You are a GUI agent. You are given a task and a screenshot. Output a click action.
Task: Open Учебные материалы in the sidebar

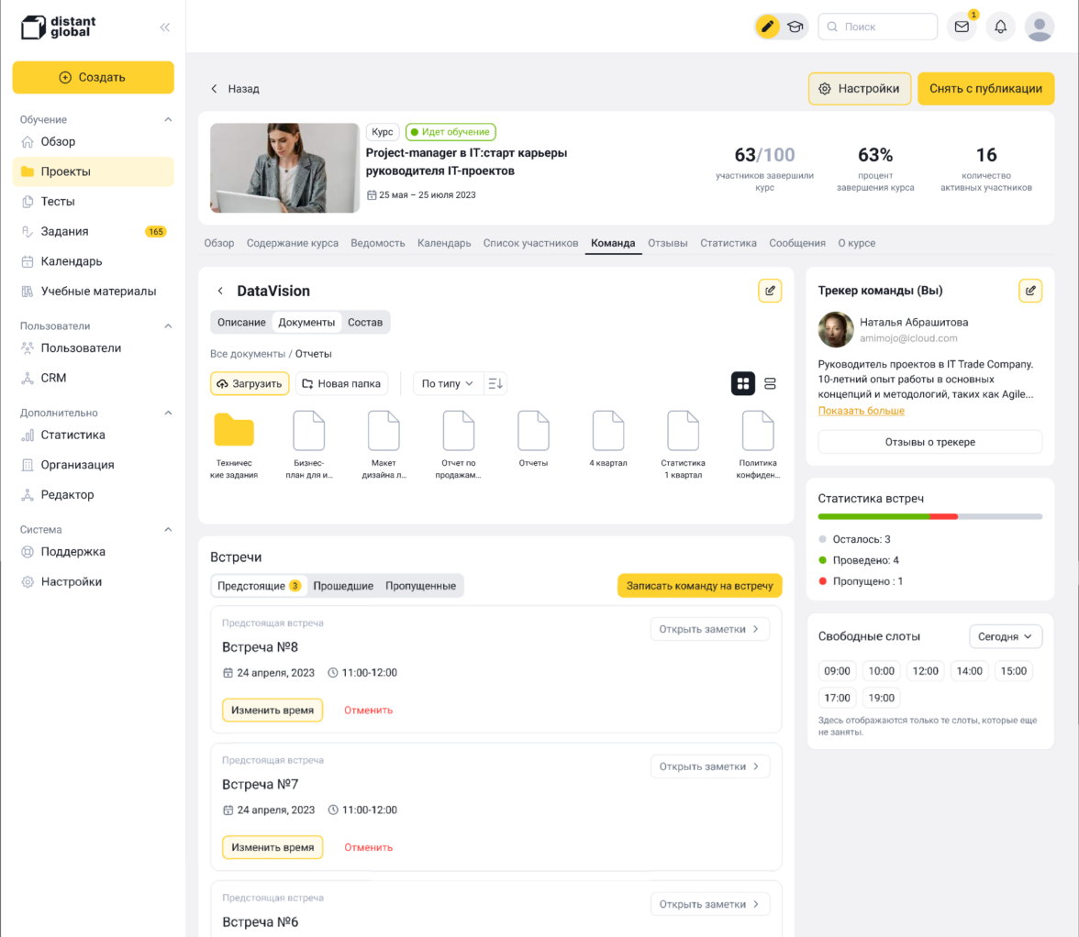pyautogui.click(x=93, y=292)
